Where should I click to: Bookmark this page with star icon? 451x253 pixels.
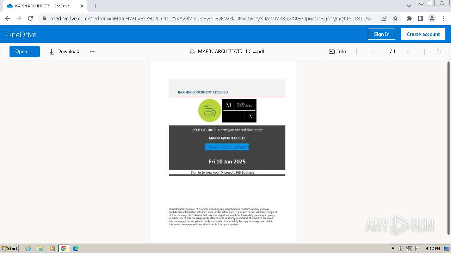tap(395, 18)
